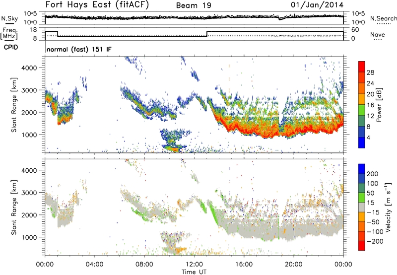The width and height of the screenshot is (397, 275).
Task: Click the 'CPID' label
Action: pyautogui.click(x=11, y=47)
